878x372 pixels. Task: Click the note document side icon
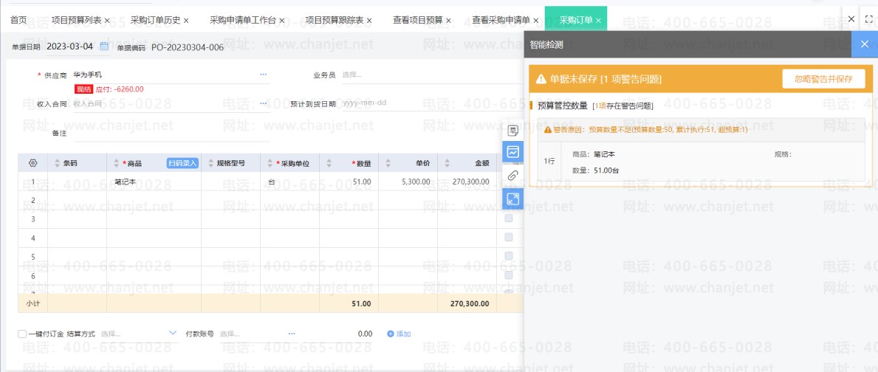(512, 131)
